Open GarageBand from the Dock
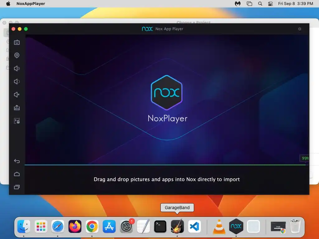The height and width of the screenshot is (239, 319). click(177, 226)
